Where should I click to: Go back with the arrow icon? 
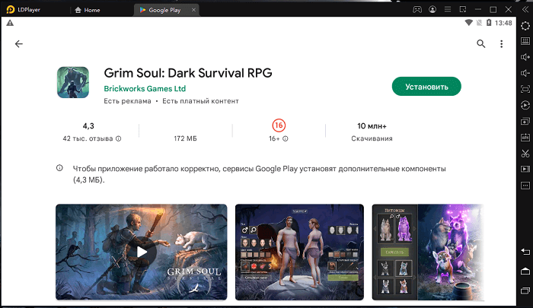[x=19, y=44]
